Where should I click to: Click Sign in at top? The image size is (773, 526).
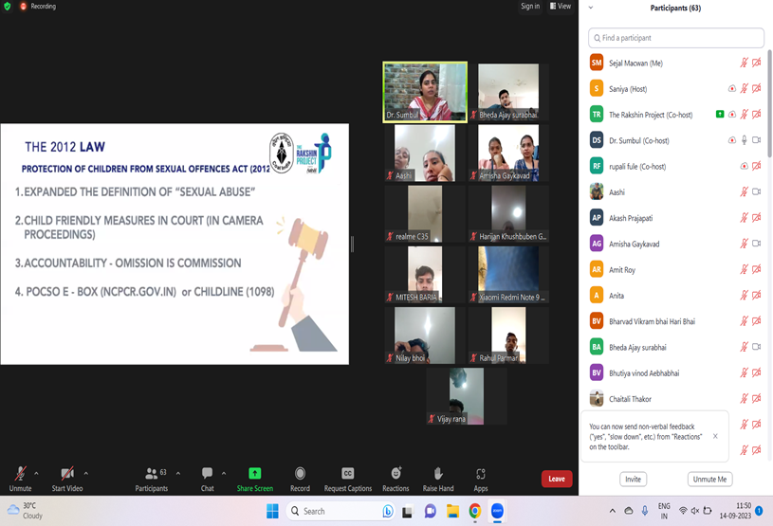pos(530,6)
